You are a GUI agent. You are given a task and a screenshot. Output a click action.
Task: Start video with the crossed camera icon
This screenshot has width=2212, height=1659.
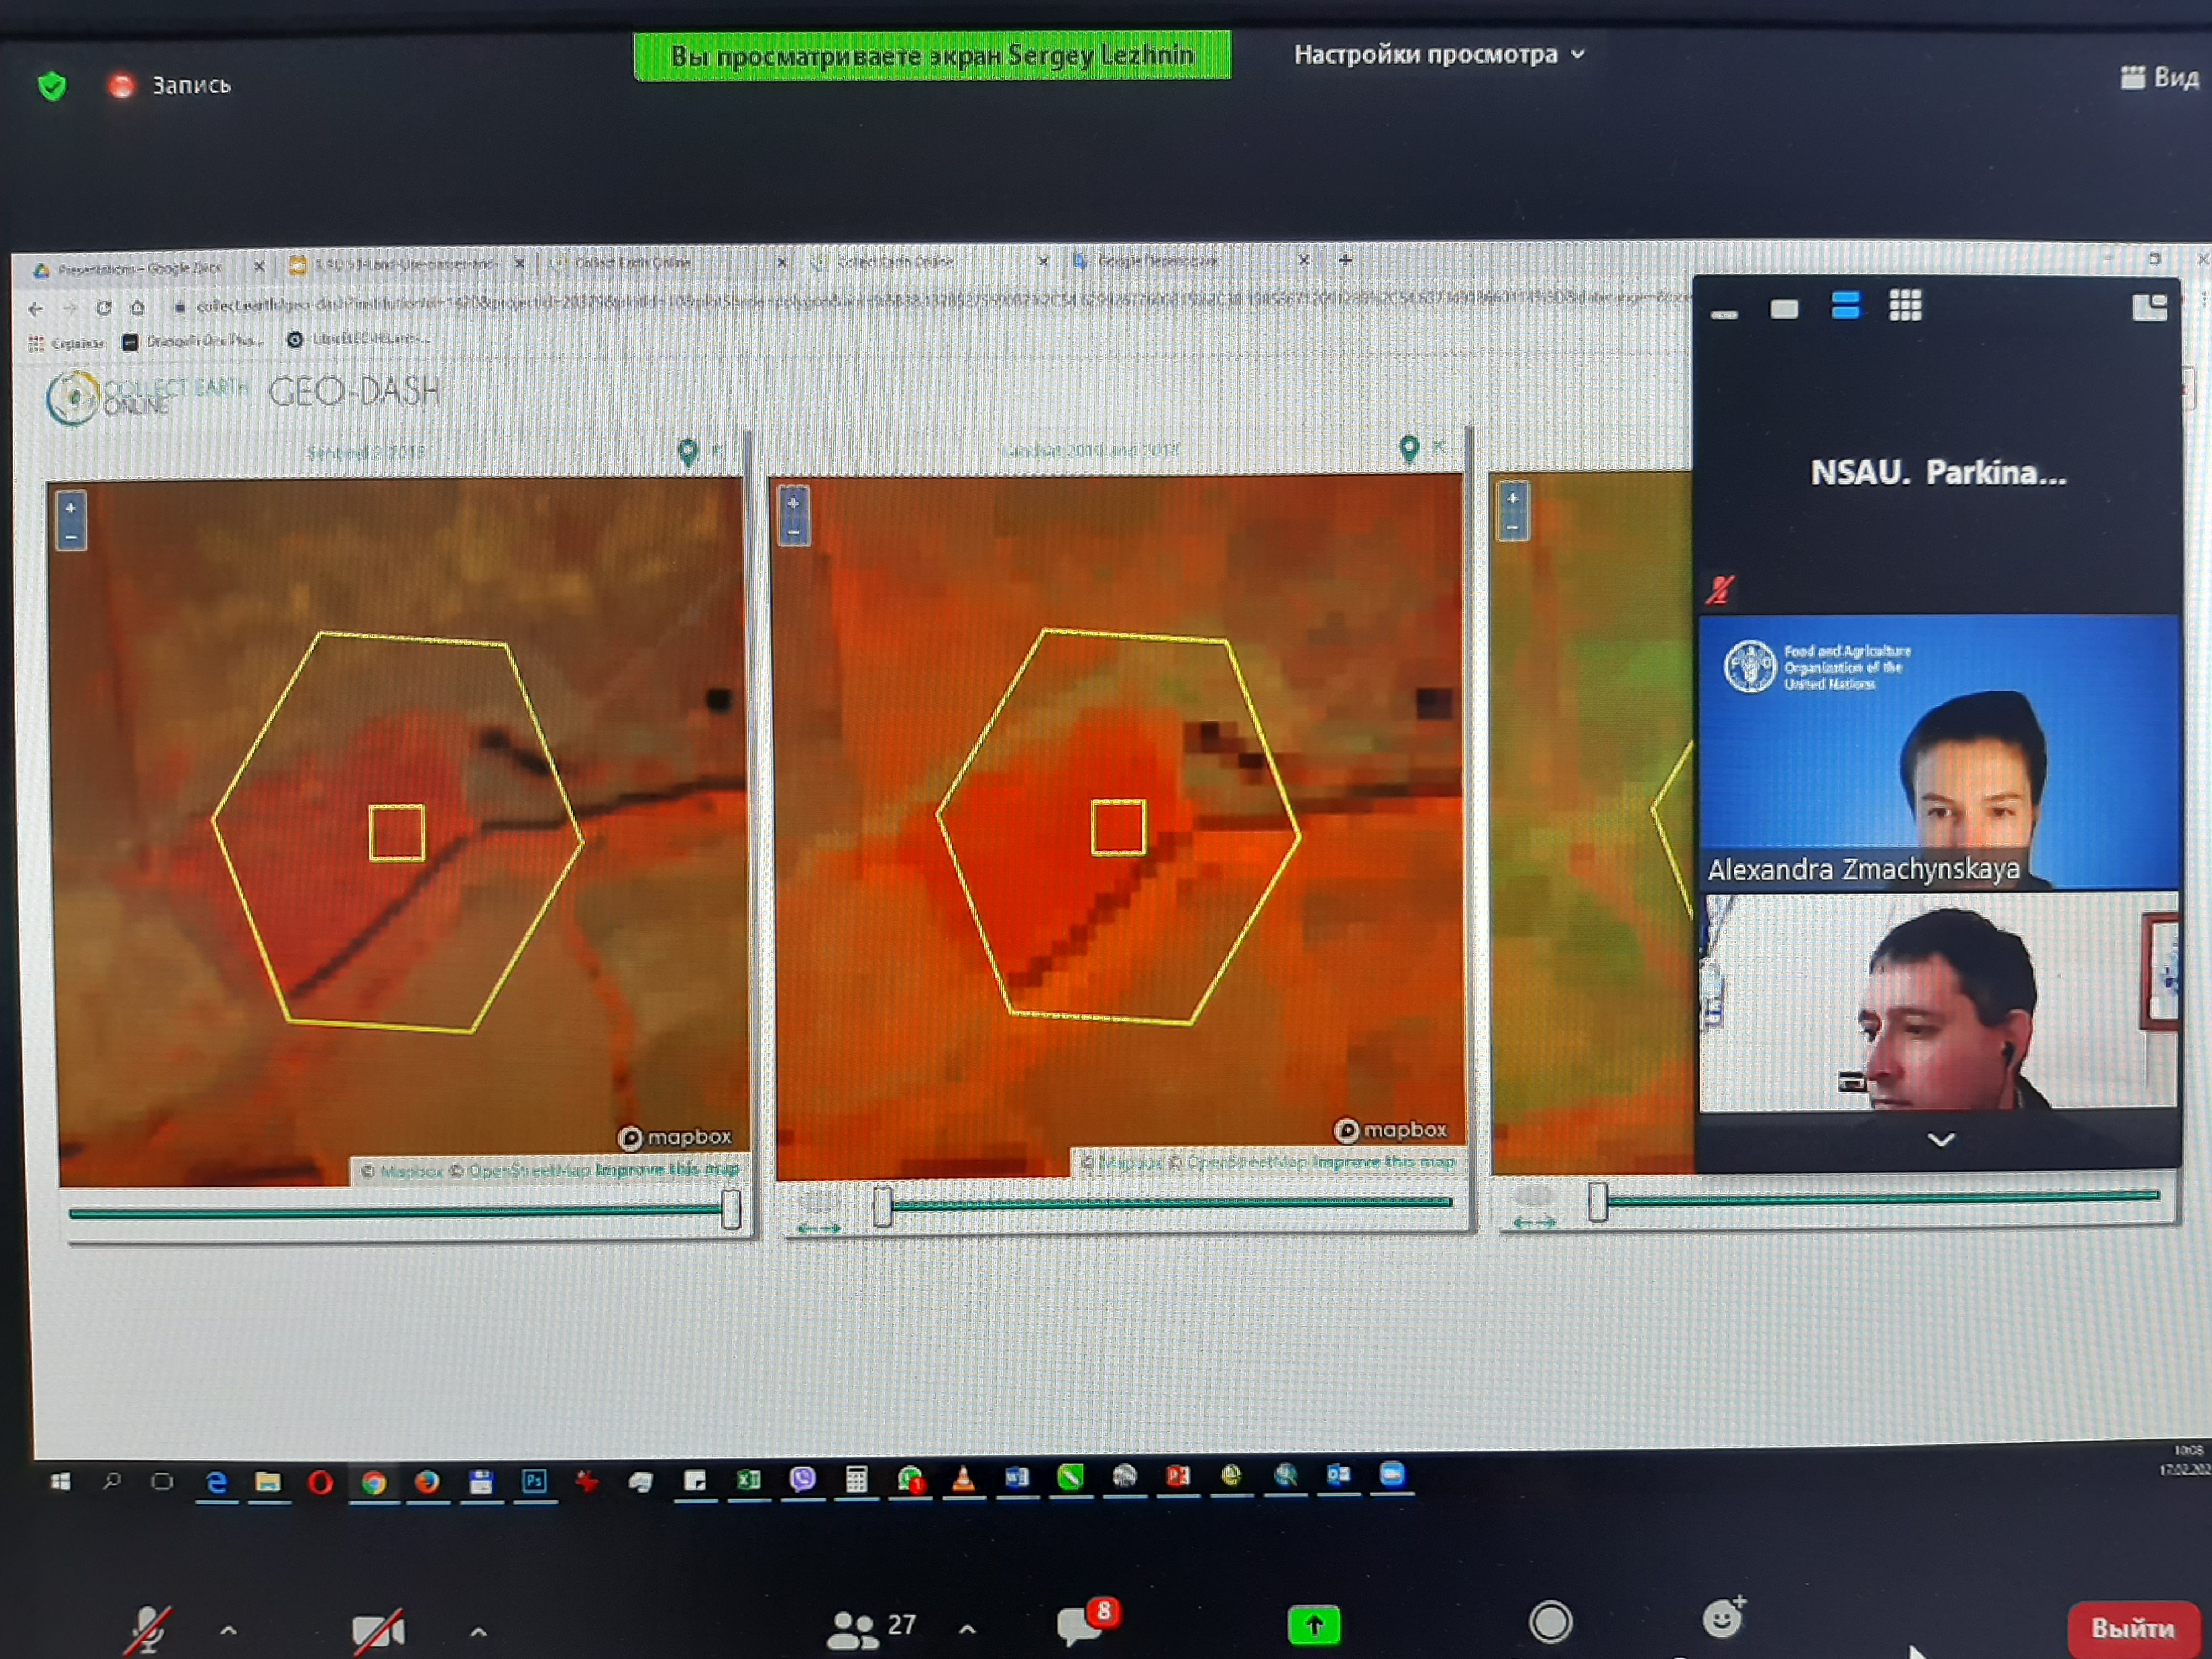tap(378, 1631)
